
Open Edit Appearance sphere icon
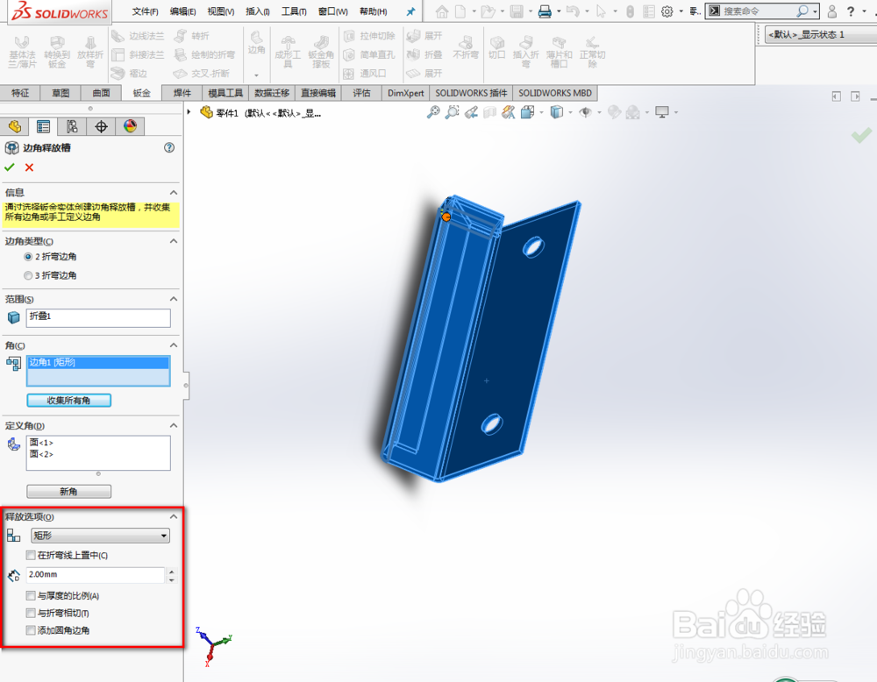(614, 112)
